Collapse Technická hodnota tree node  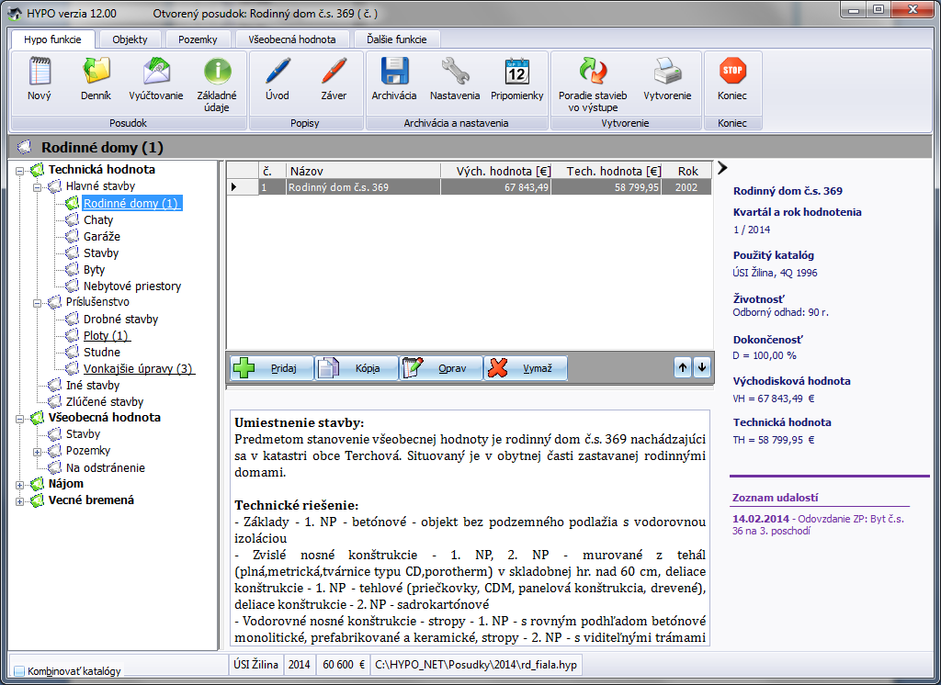click(x=19, y=171)
